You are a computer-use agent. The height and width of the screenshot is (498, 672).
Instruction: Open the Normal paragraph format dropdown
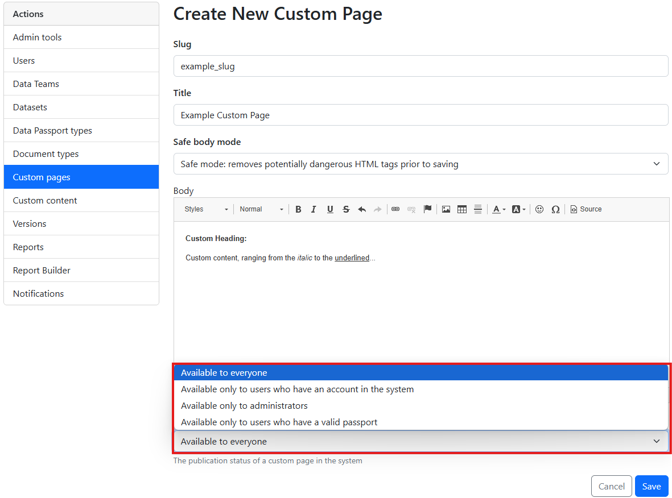261,209
